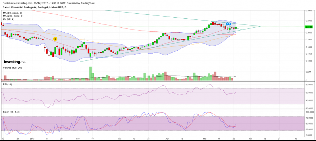Screen dimensions: 316x141
Task: Click the Abr month label on the time axis
Action: [167, 139]
